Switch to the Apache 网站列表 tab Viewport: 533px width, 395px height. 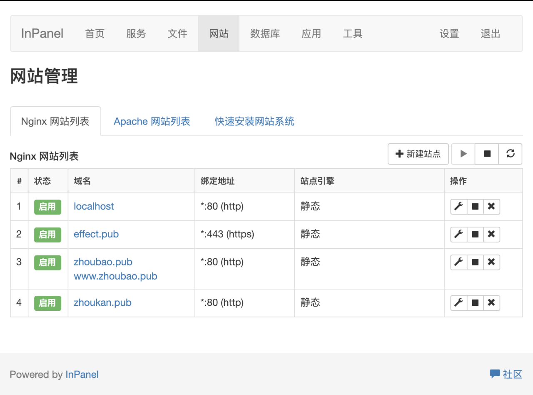tap(152, 121)
